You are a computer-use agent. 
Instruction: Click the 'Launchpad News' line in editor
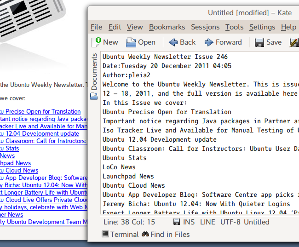click(x=128, y=176)
